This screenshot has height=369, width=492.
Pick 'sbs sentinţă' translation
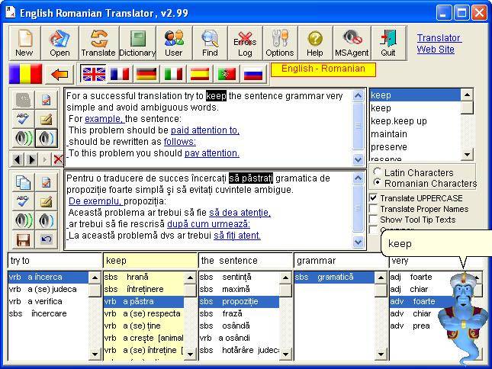[x=239, y=278]
